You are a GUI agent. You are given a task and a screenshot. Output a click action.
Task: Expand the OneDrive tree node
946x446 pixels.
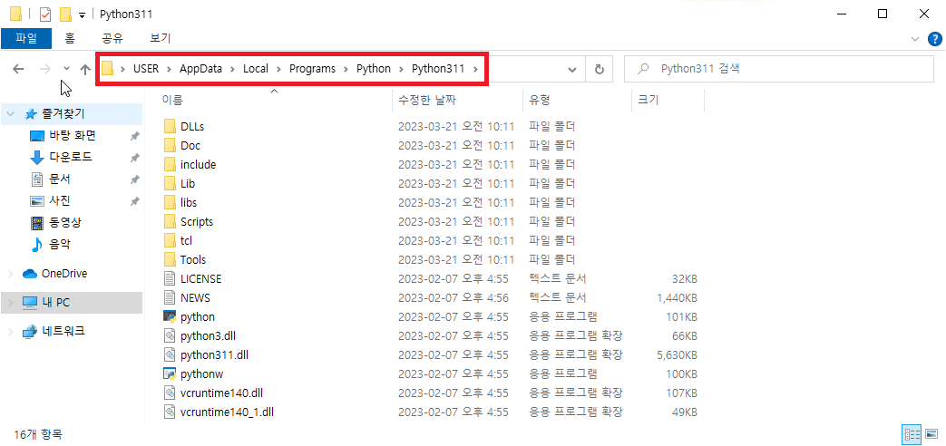pos(11,274)
